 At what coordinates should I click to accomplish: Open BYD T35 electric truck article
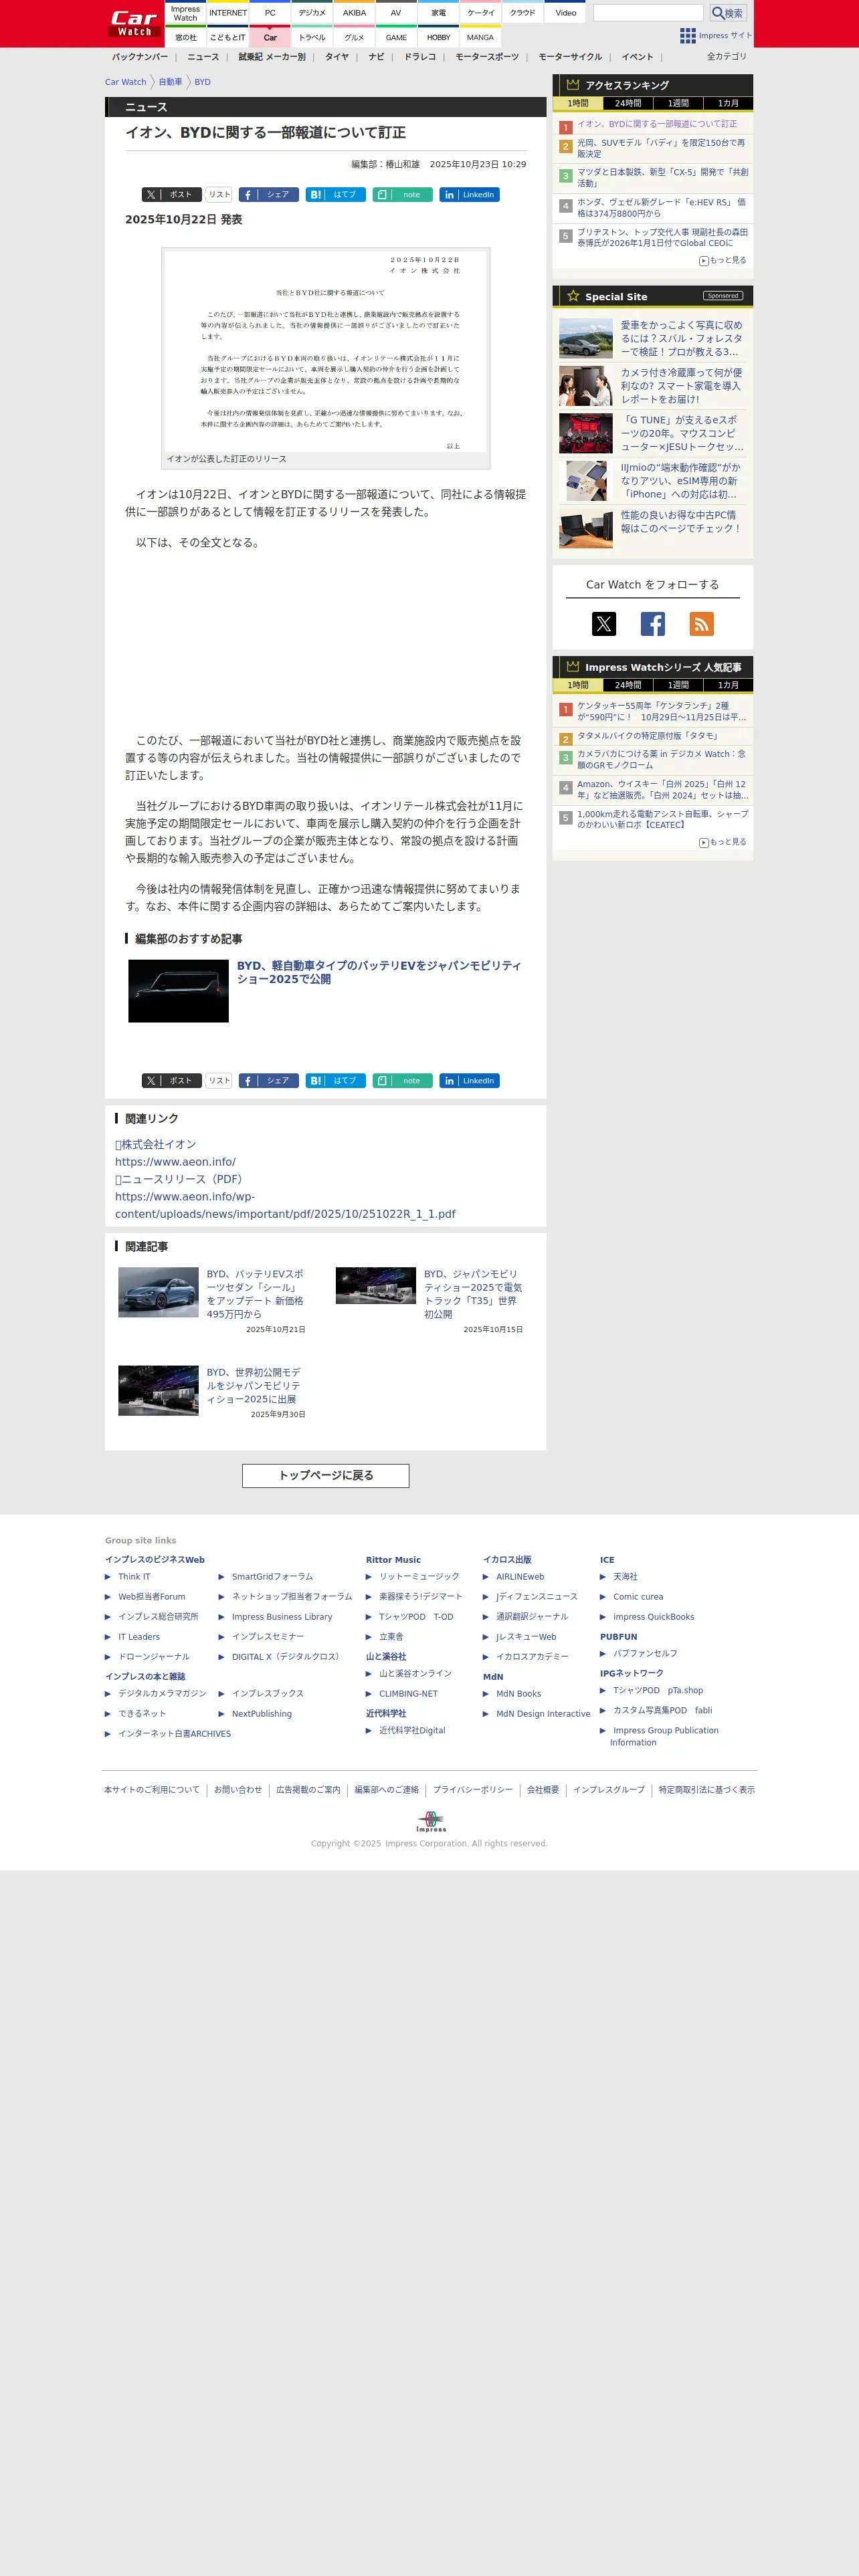(x=473, y=1294)
